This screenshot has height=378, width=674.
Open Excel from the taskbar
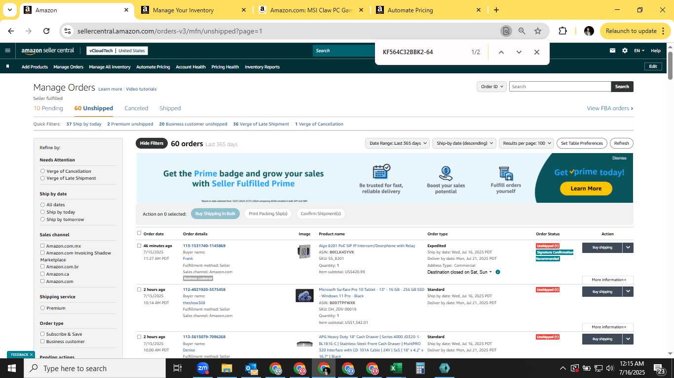coord(396,368)
